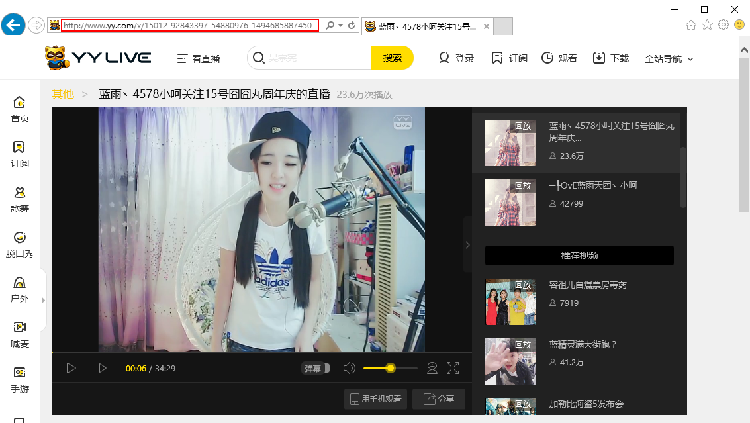Click 下载 in the top navigation
Viewport: 750px width, 423px height.
(611, 58)
